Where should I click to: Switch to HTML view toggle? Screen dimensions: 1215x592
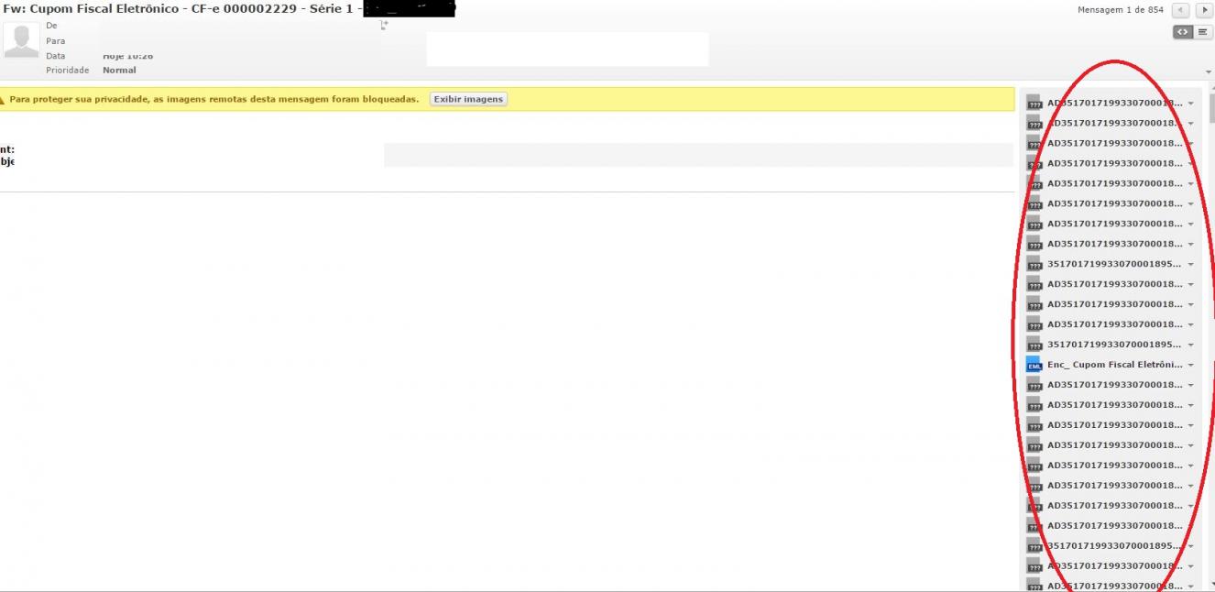click(x=1183, y=32)
